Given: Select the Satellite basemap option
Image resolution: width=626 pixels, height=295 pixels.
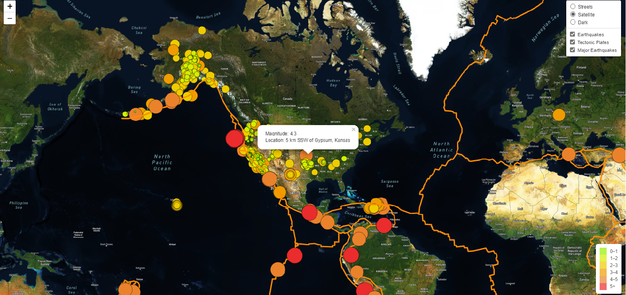Looking at the screenshot, I should (x=573, y=14).
